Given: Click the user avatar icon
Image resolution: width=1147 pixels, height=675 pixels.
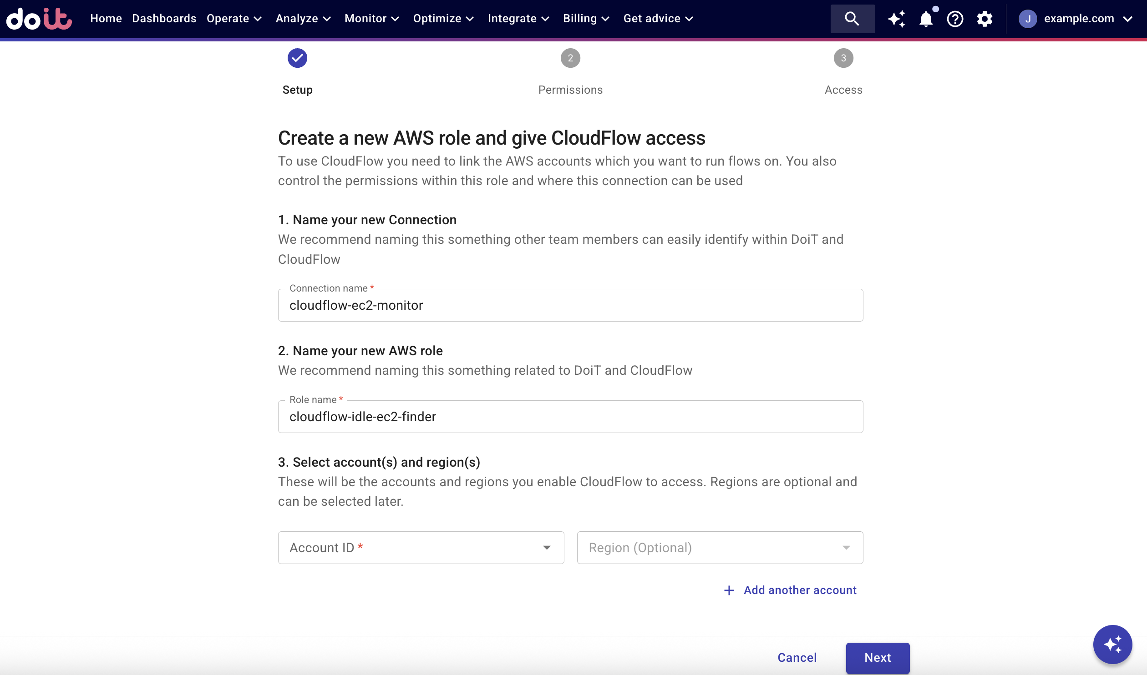Looking at the screenshot, I should tap(1029, 19).
